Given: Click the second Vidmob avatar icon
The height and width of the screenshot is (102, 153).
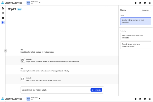Looking at the screenshot, I should [x=23, y=79].
